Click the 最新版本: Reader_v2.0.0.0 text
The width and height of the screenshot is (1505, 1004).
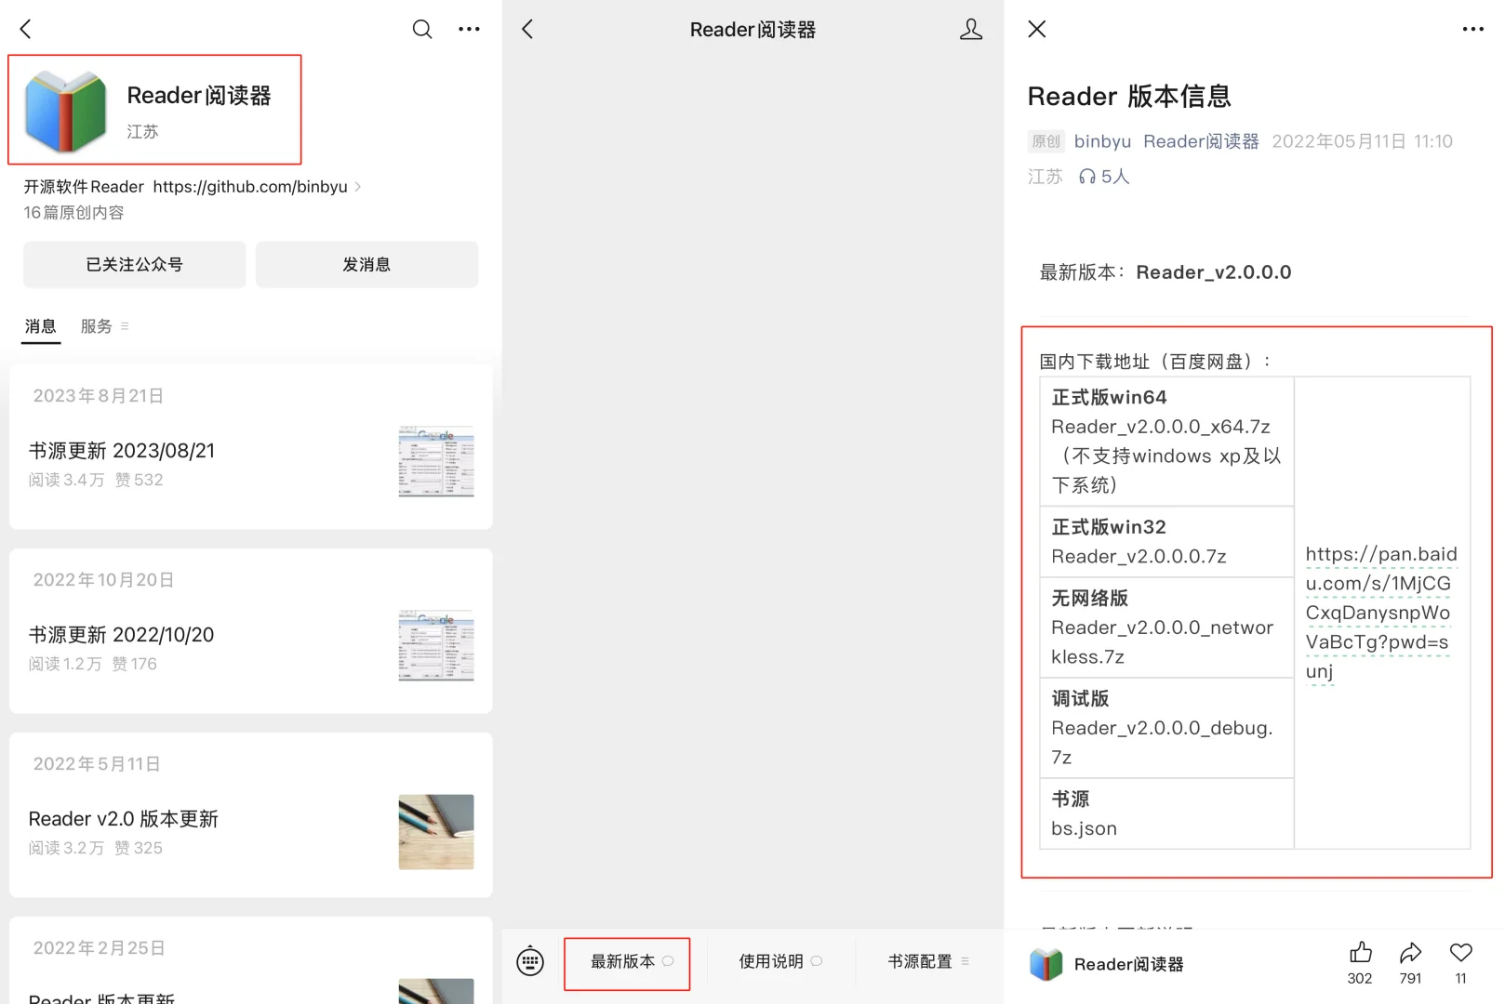click(x=1165, y=272)
